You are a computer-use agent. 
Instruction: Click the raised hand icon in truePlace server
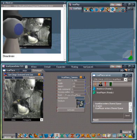[x=95, y=84]
